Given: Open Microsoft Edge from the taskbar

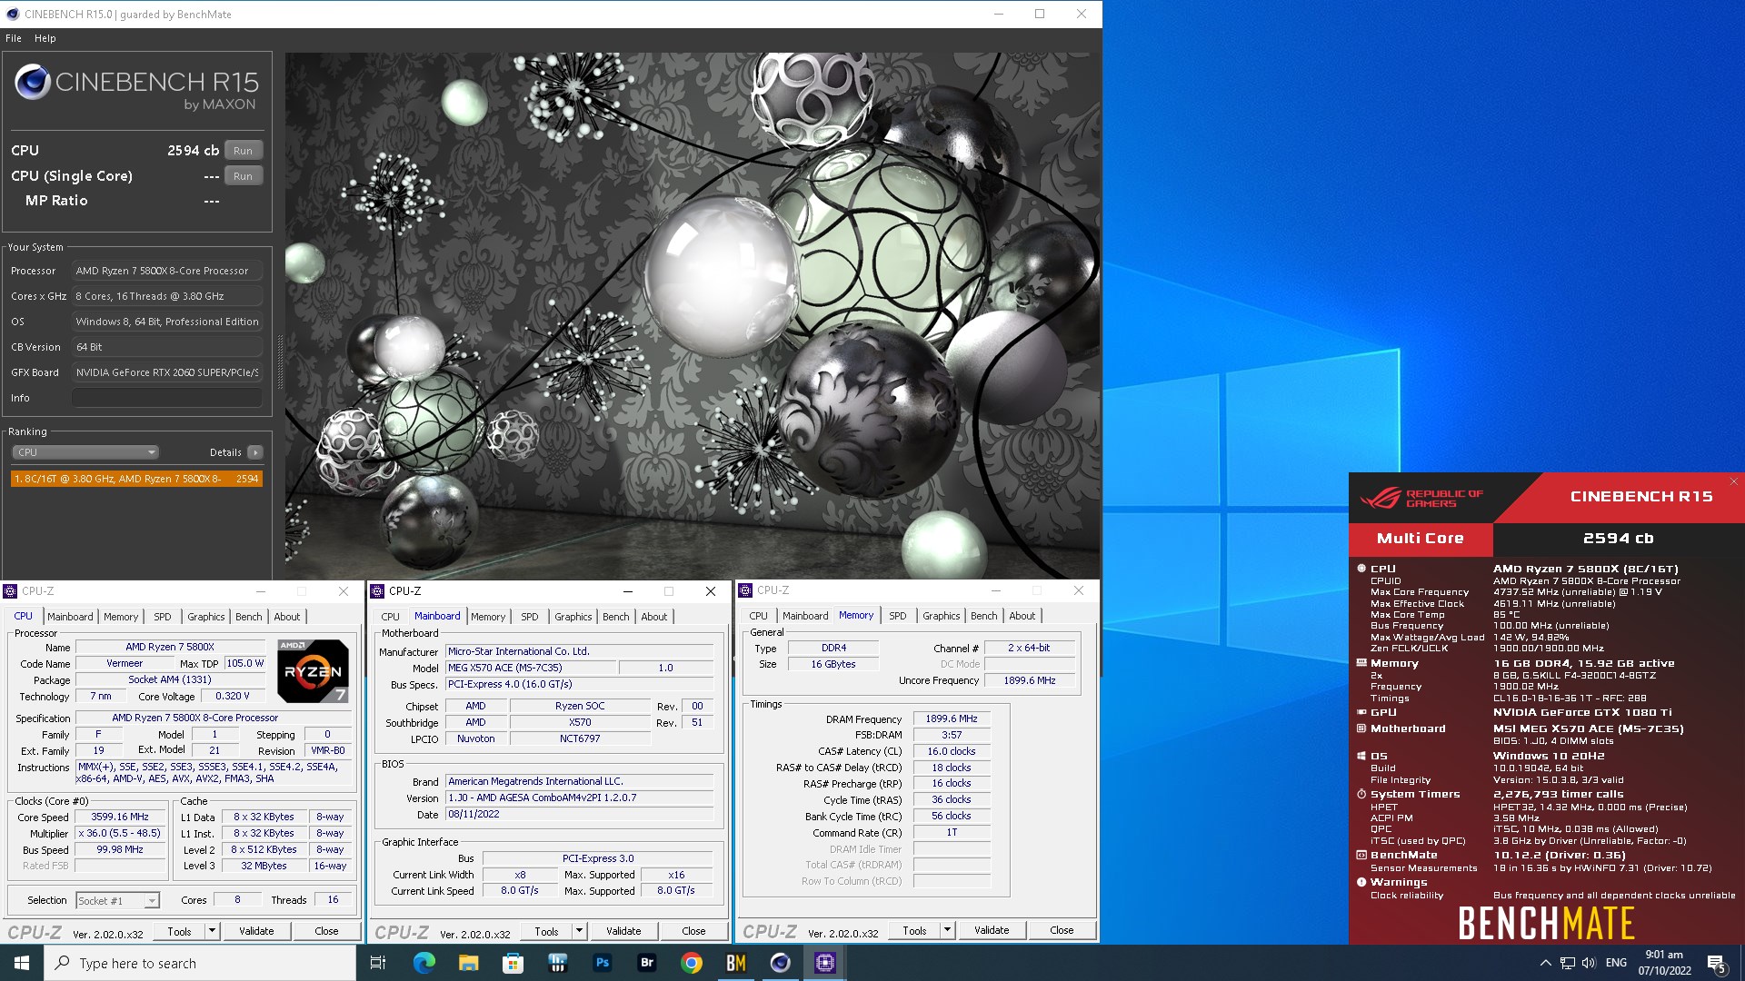Looking at the screenshot, I should point(424,963).
